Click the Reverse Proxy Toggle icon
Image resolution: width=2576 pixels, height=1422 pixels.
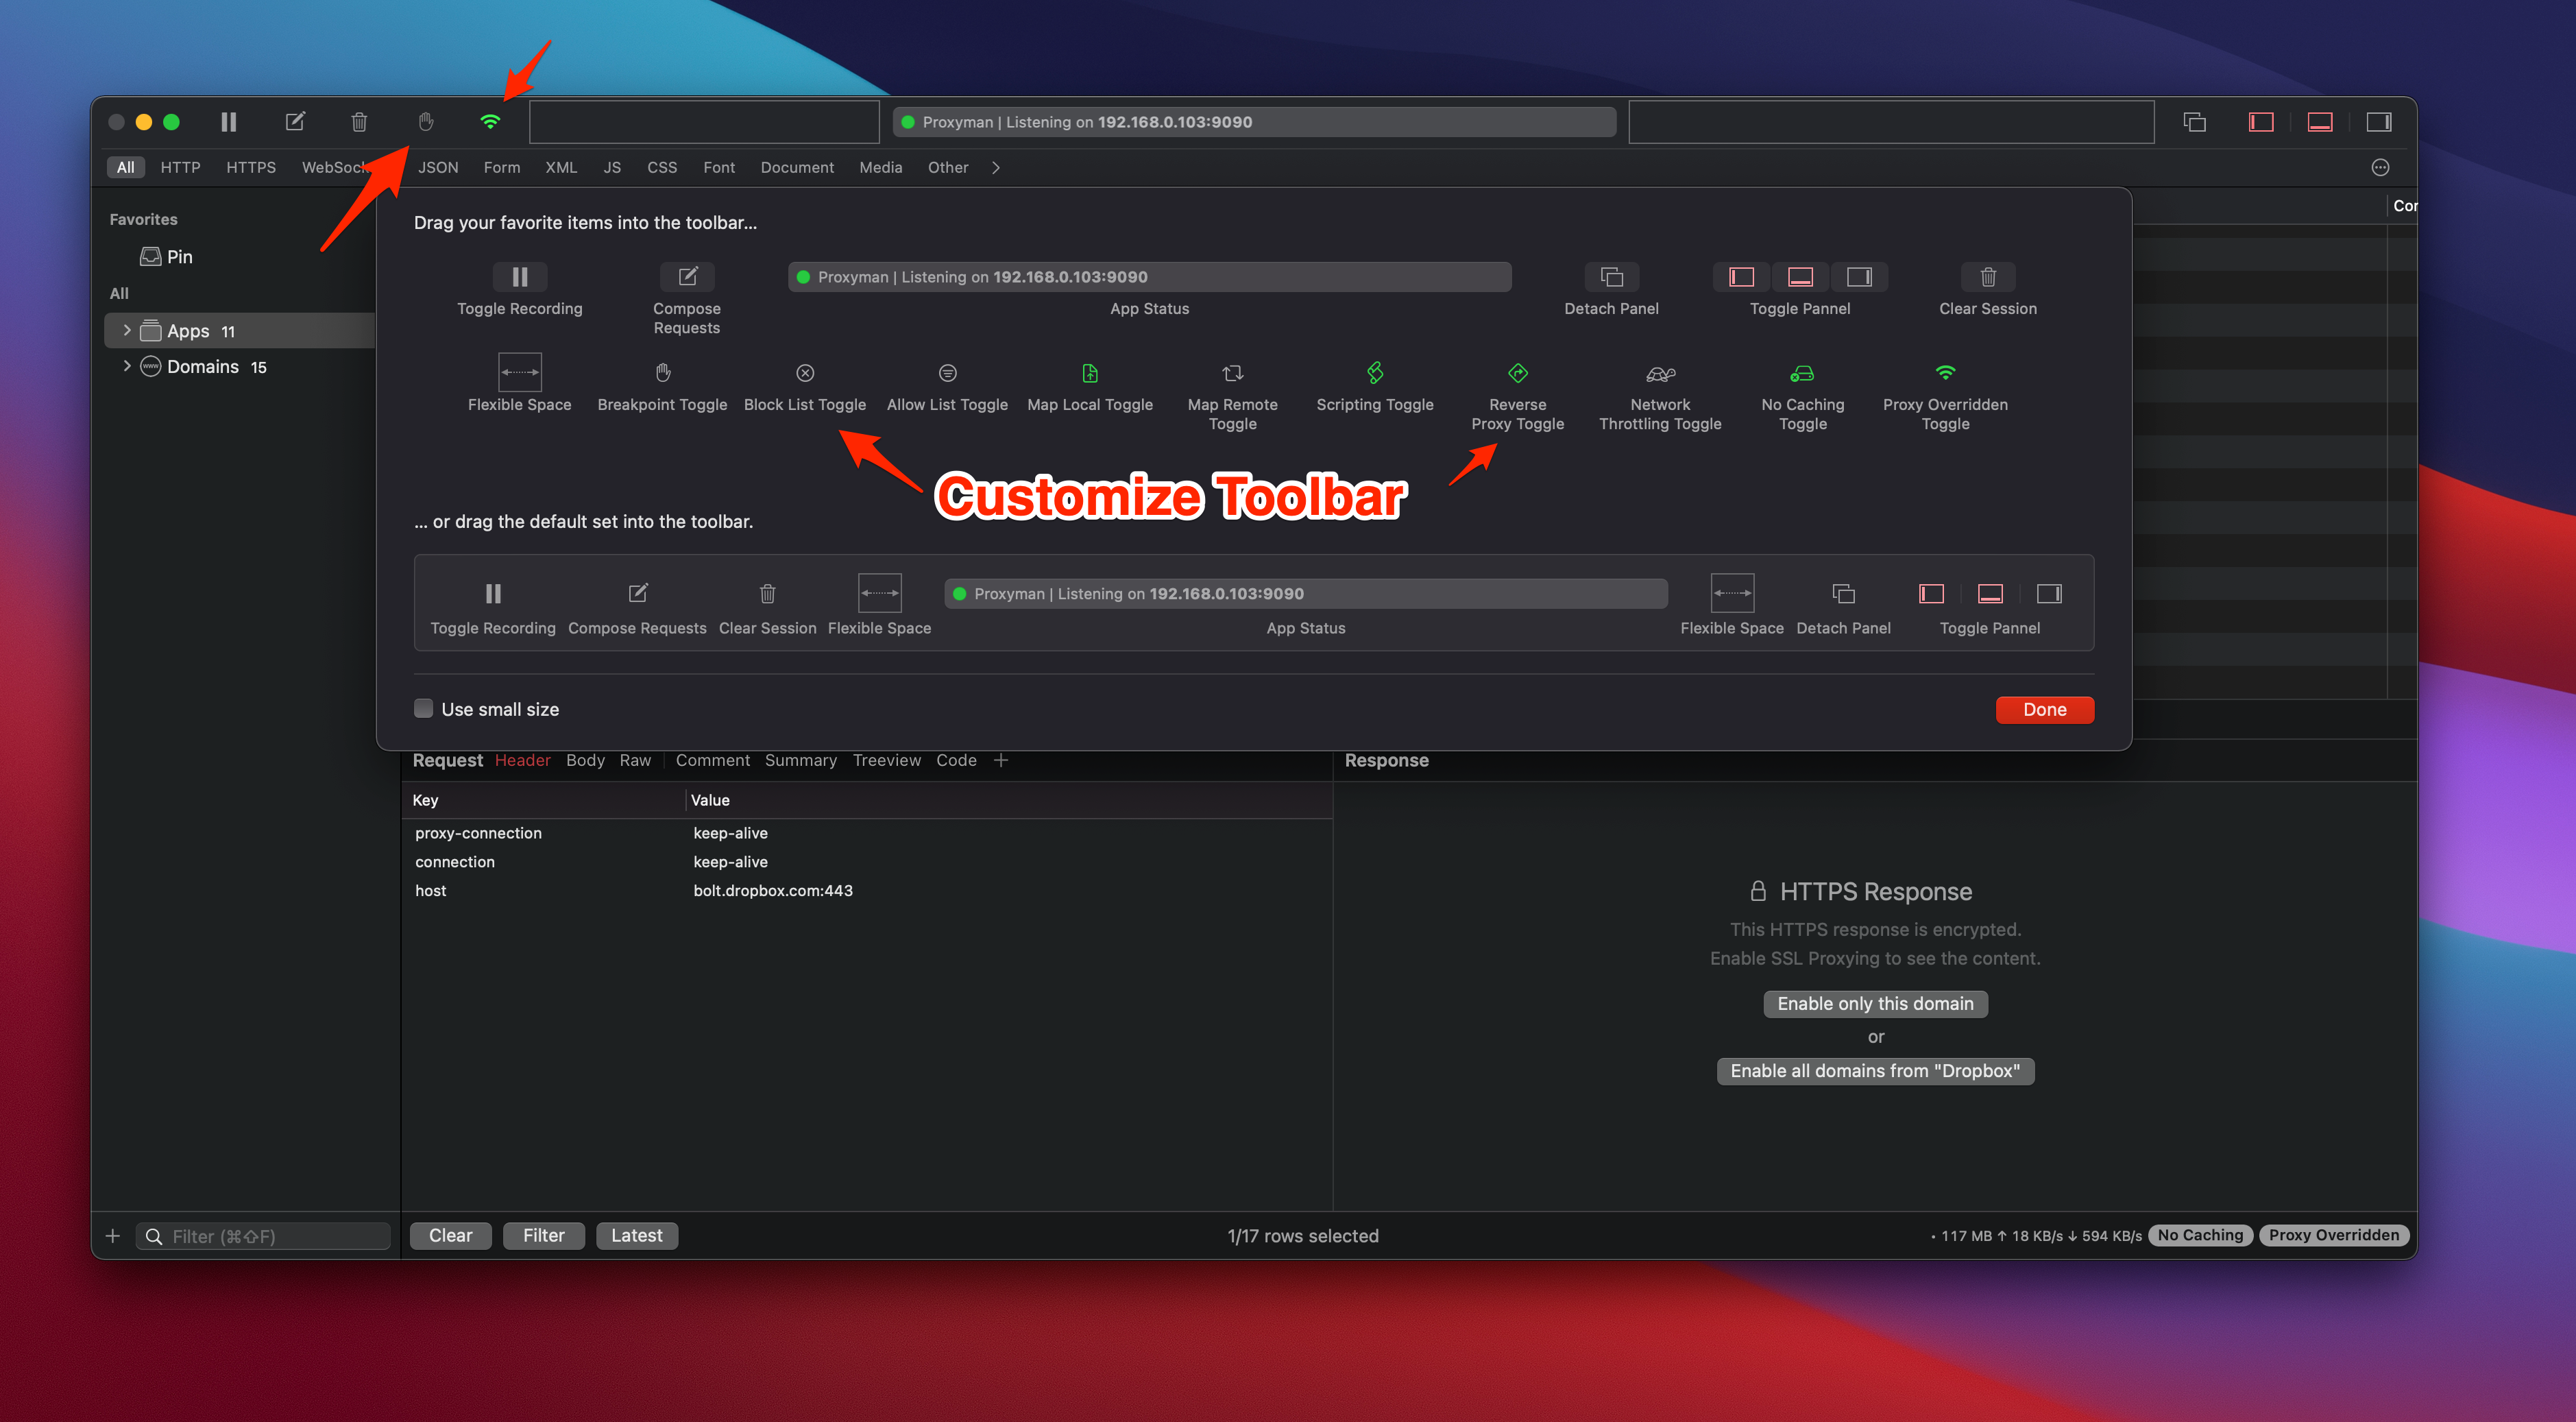(x=1517, y=373)
